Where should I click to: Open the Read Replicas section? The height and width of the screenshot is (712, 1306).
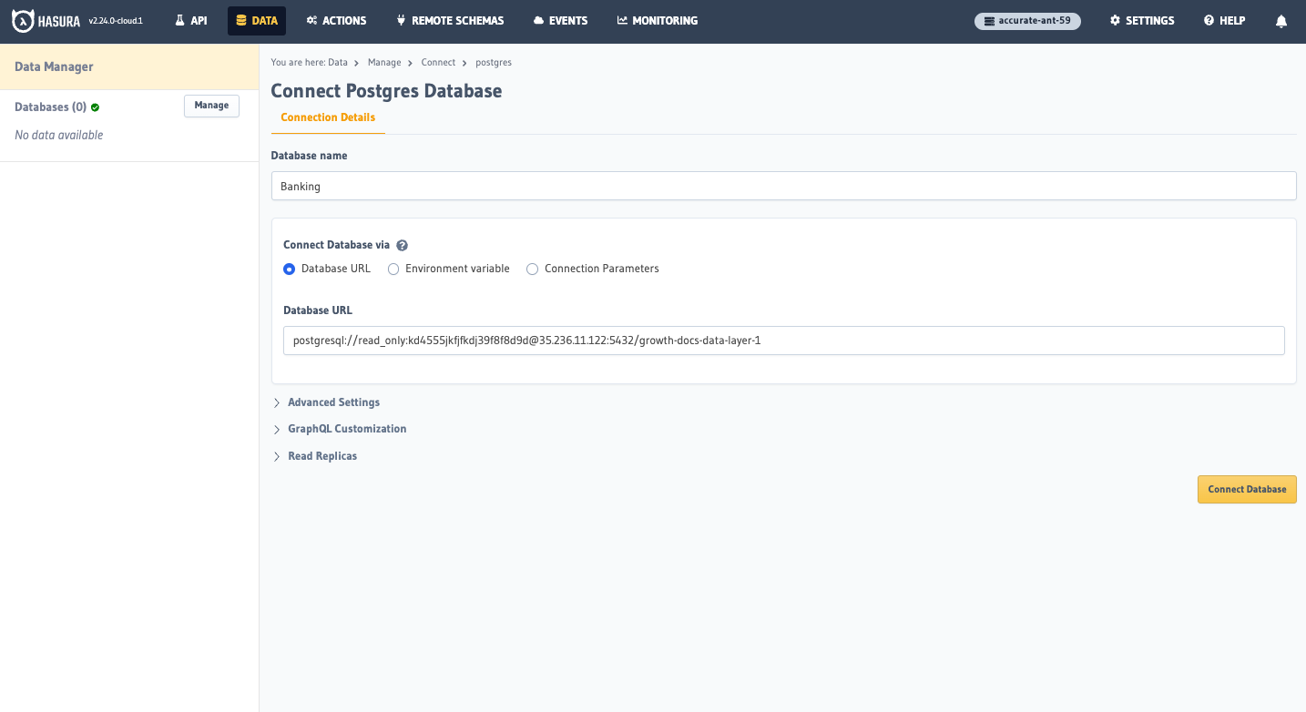pos(322,455)
